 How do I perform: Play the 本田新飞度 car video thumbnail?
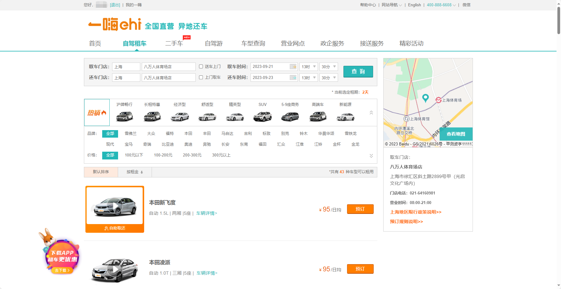(x=115, y=206)
